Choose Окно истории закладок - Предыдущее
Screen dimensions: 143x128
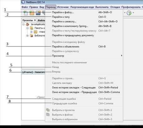point(84,92)
